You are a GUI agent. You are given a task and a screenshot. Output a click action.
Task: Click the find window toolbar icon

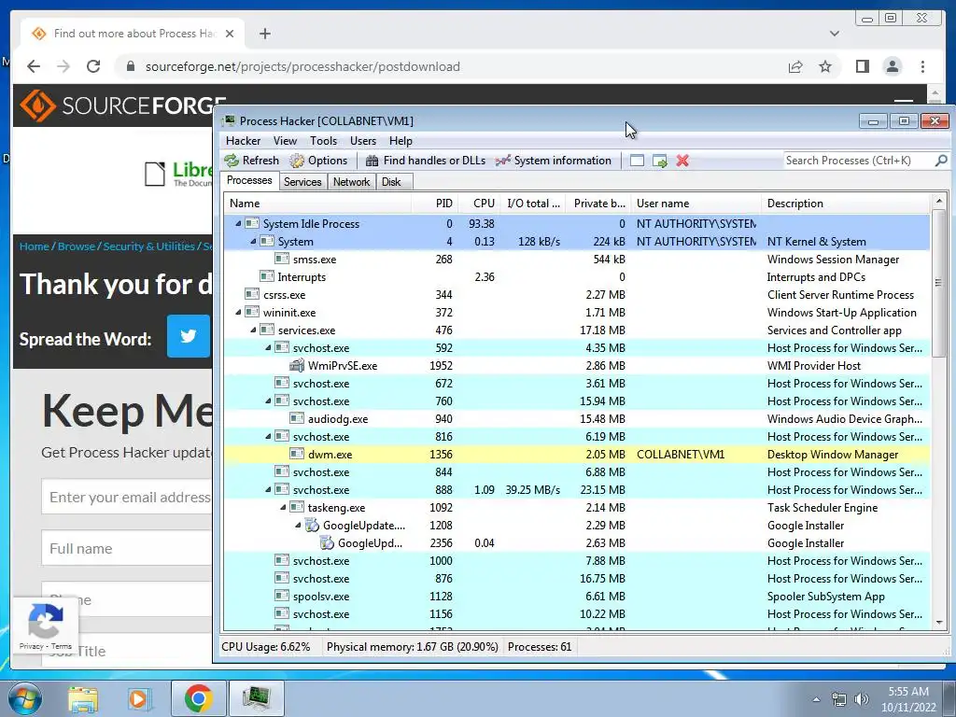coord(637,161)
